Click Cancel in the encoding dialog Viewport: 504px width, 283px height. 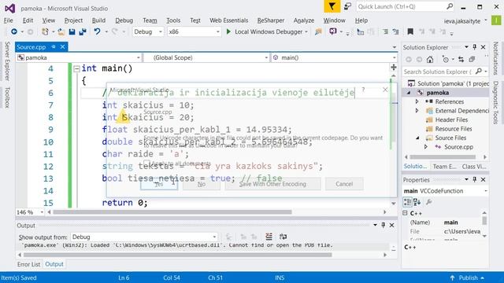pyautogui.click(x=344, y=184)
